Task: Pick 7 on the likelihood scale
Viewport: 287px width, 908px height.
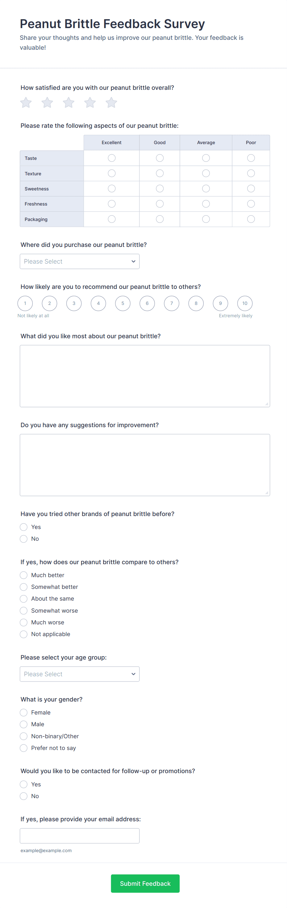Action: coord(171,303)
